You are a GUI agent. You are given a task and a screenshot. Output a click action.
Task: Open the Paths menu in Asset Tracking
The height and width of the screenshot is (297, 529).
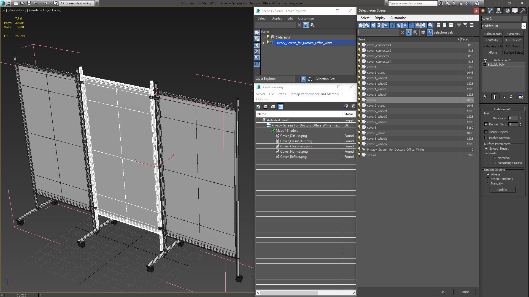click(281, 94)
